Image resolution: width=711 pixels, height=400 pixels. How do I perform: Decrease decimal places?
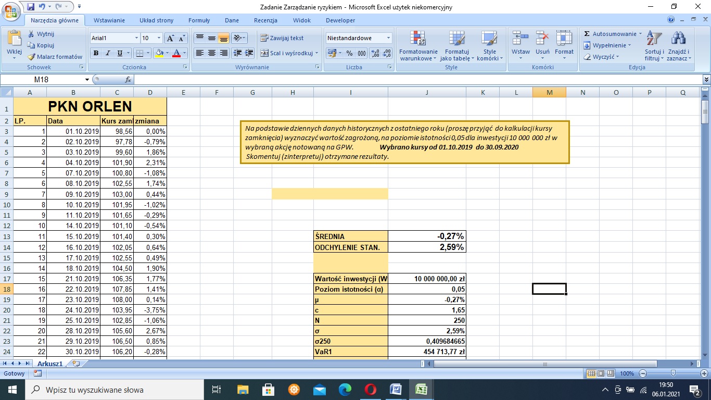[387, 53]
